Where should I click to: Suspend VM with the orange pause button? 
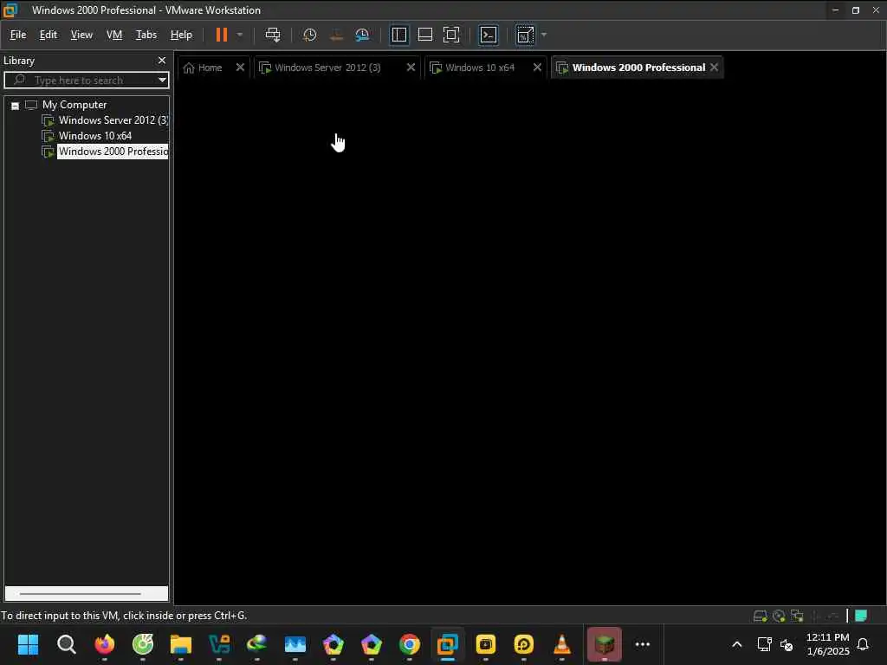point(221,35)
